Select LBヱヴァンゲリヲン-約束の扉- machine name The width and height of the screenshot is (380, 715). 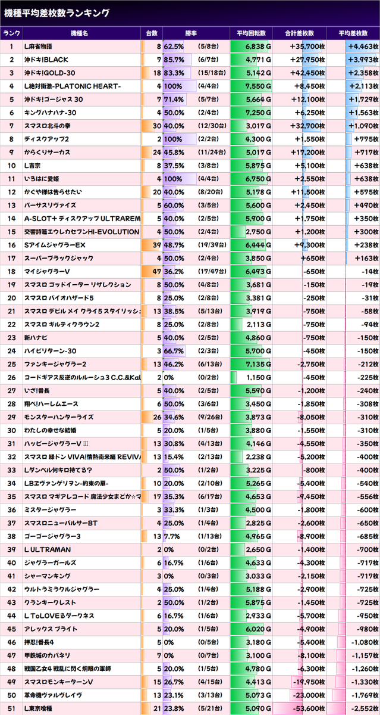tap(66, 483)
